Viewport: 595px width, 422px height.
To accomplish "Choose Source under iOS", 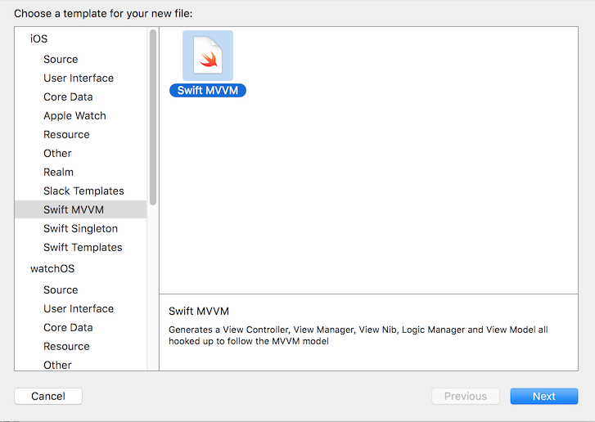I will tap(61, 59).
